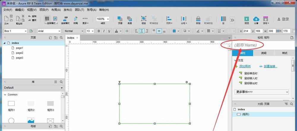Open the 100% zoom level dropdown

point(103,19)
